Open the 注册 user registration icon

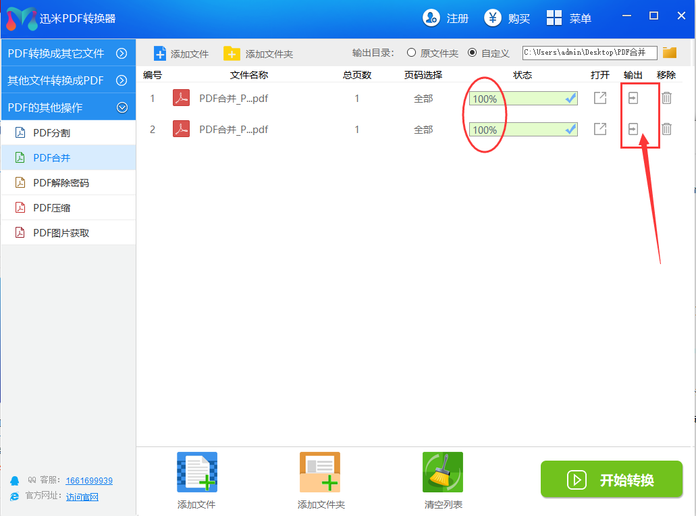coord(431,18)
